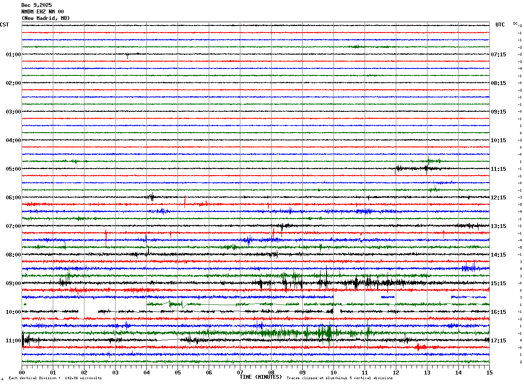
Task: Click the 14:15 UTC row label
Action: 498,255
